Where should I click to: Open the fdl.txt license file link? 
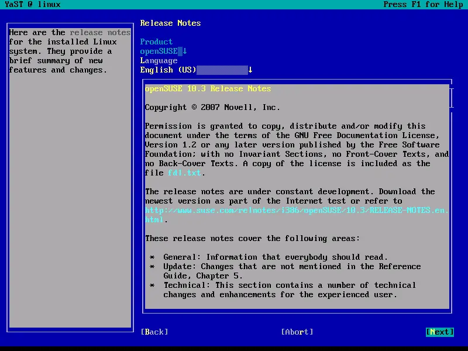(184, 173)
